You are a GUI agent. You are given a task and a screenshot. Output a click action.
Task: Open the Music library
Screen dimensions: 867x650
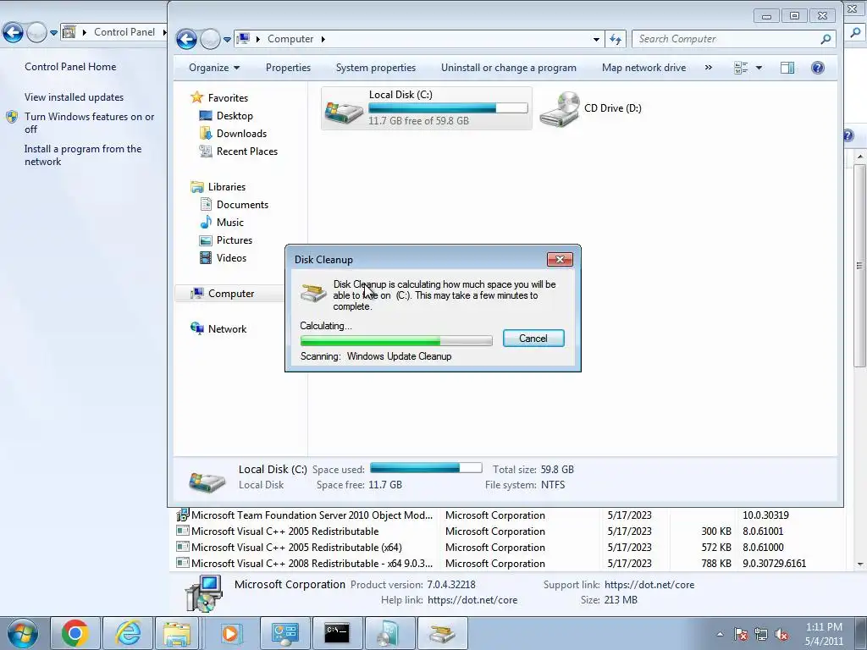(x=230, y=223)
